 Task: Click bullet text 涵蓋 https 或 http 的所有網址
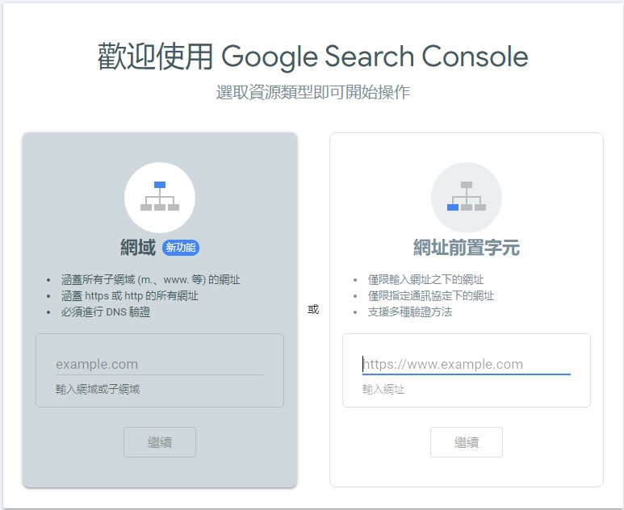coord(129,295)
